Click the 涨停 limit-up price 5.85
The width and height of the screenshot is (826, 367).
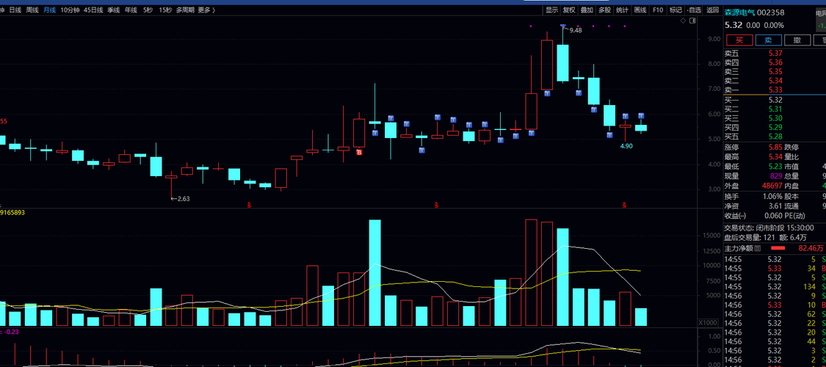pyautogui.click(x=775, y=148)
